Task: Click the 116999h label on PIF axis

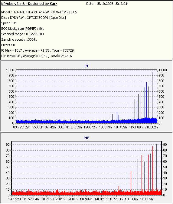Action: point(86,199)
